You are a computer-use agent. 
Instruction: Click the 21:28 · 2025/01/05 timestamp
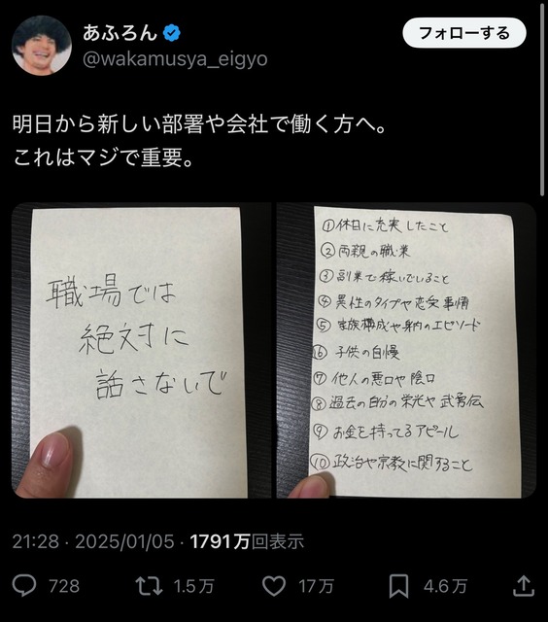pyautogui.click(x=93, y=541)
